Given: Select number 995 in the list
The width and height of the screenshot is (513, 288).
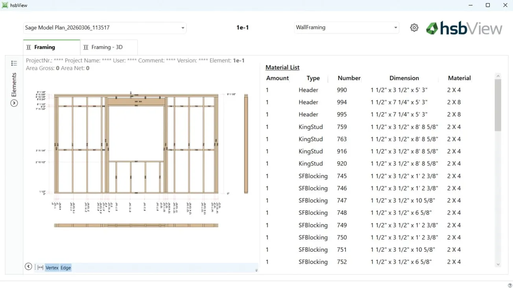Looking at the screenshot, I should (342, 114).
